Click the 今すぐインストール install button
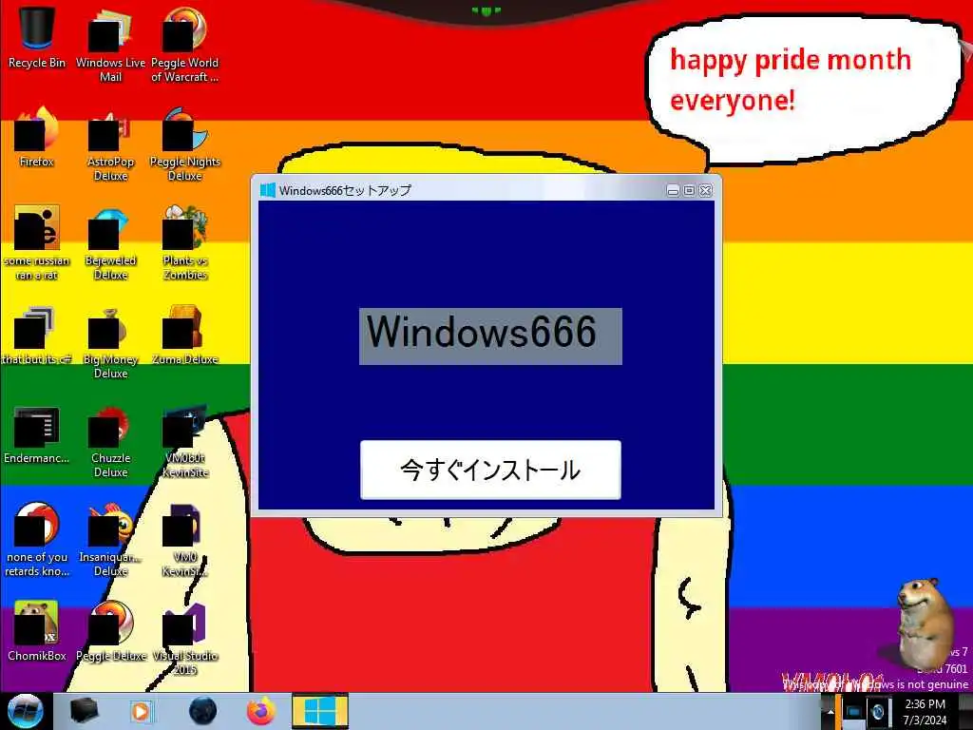 click(490, 470)
